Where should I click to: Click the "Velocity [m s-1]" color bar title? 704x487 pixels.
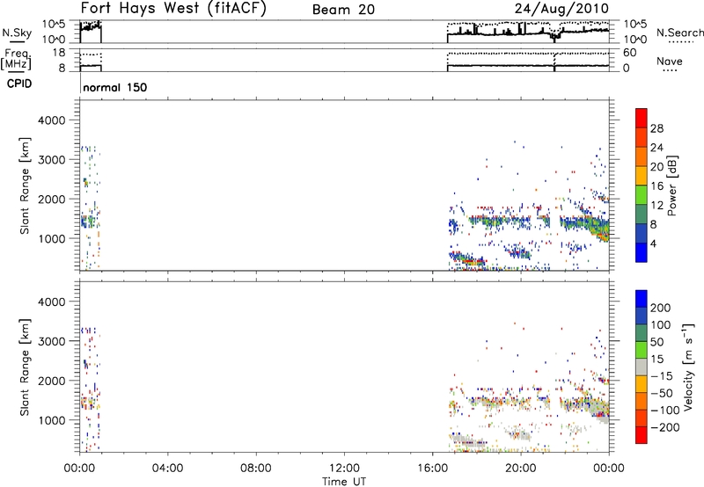(x=688, y=367)
